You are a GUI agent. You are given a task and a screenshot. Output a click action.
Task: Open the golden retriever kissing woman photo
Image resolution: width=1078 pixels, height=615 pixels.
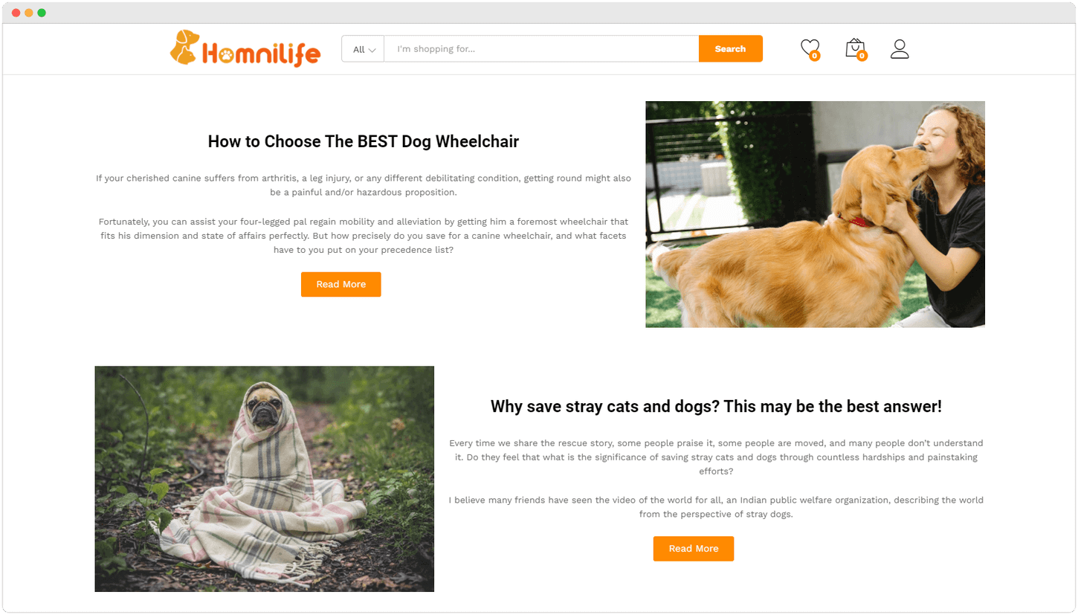(x=815, y=214)
